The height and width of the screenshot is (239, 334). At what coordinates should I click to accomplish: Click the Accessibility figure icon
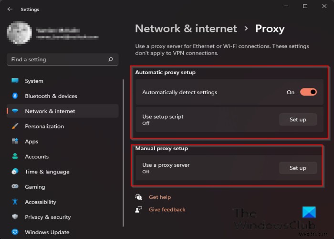point(15,202)
